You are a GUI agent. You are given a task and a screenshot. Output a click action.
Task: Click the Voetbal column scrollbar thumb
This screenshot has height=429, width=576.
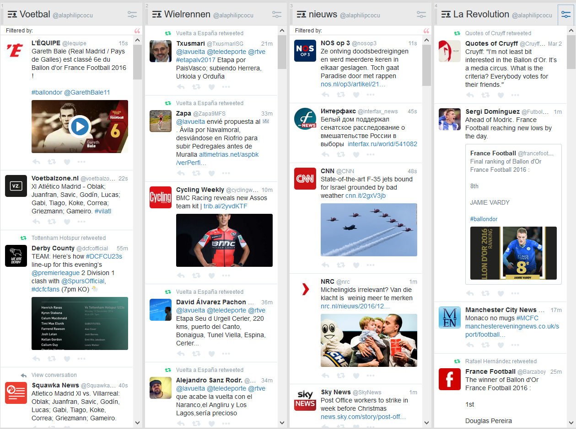[x=138, y=62]
